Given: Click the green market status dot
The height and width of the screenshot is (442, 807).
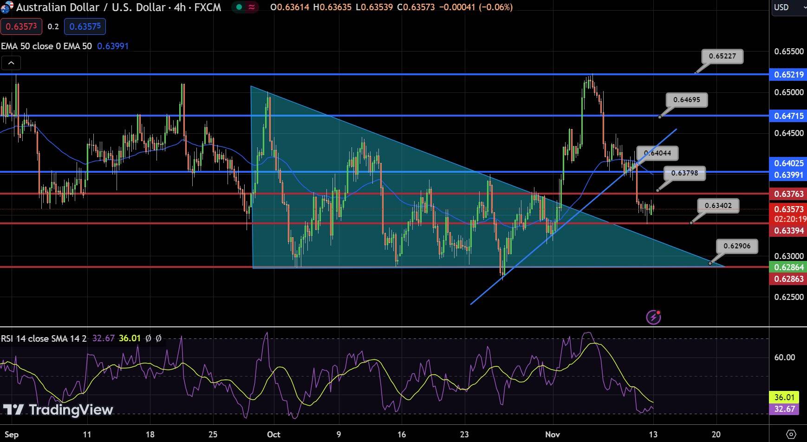Looking at the screenshot, I should tap(239, 7).
